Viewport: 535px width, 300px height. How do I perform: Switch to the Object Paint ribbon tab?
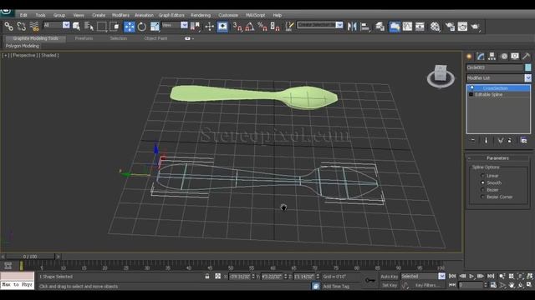(155, 38)
